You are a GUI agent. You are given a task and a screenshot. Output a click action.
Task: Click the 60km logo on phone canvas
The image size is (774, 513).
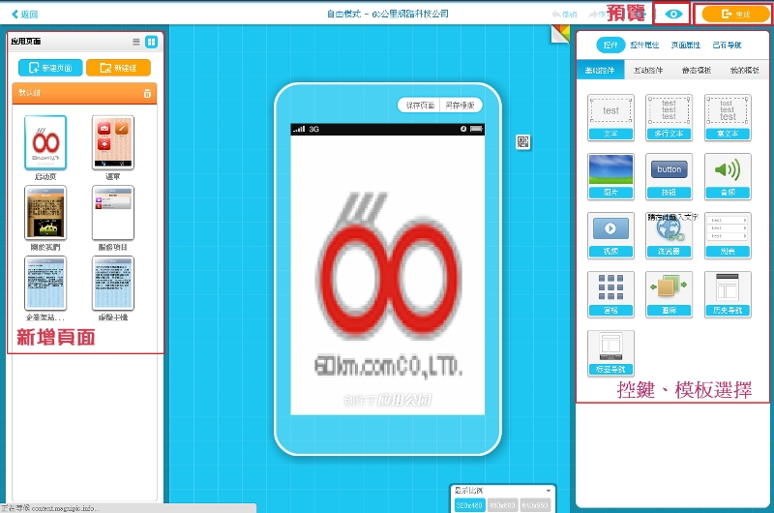click(x=388, y=284)
